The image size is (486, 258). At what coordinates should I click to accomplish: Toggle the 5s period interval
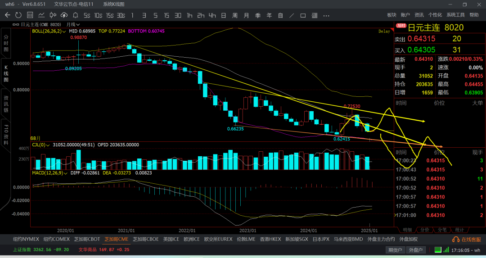(87, 15)
